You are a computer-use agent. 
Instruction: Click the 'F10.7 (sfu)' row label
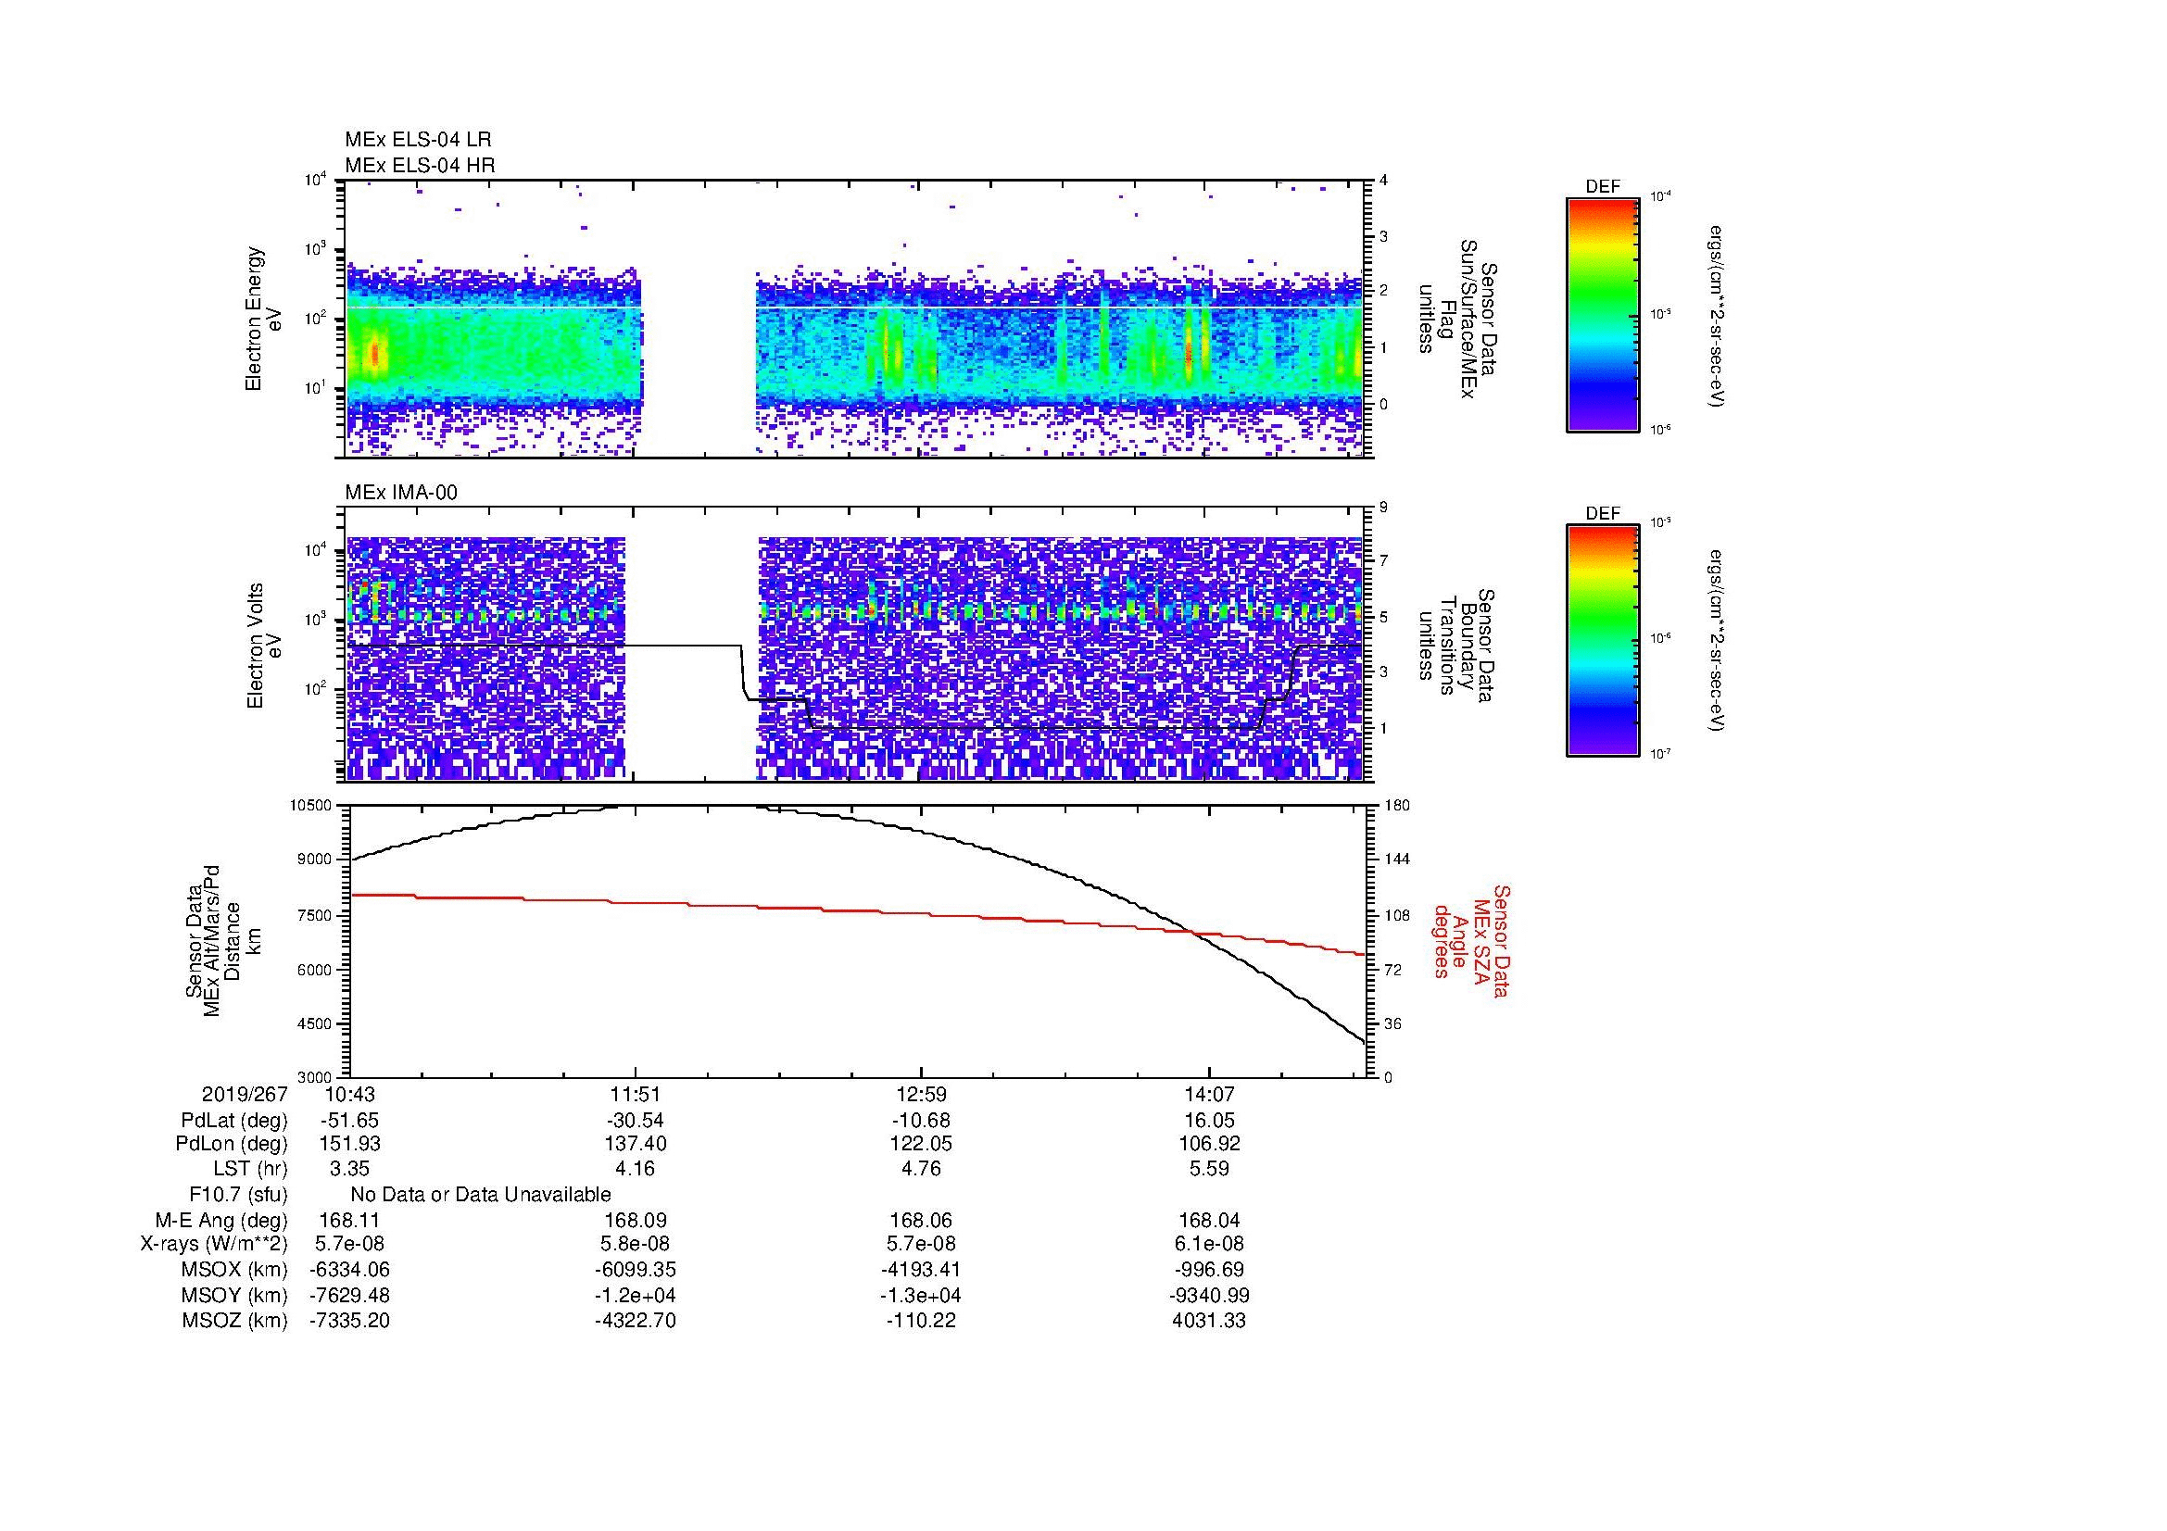(238, 1194)
